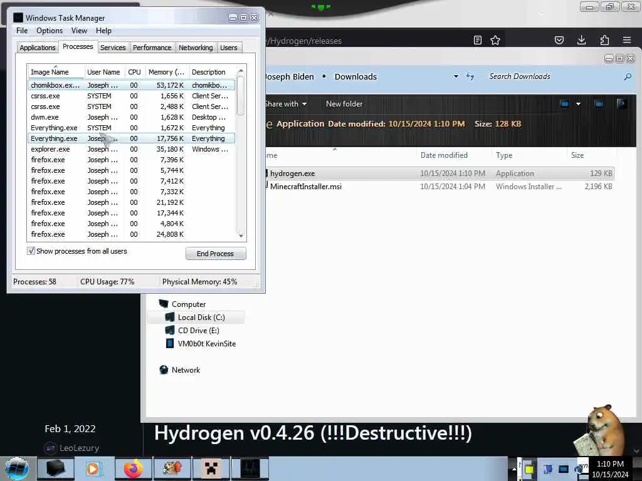The width and height of the screenshot is (642, 481).
Task: Select the explorer.exe process row
Action: [x=132, y=149]
